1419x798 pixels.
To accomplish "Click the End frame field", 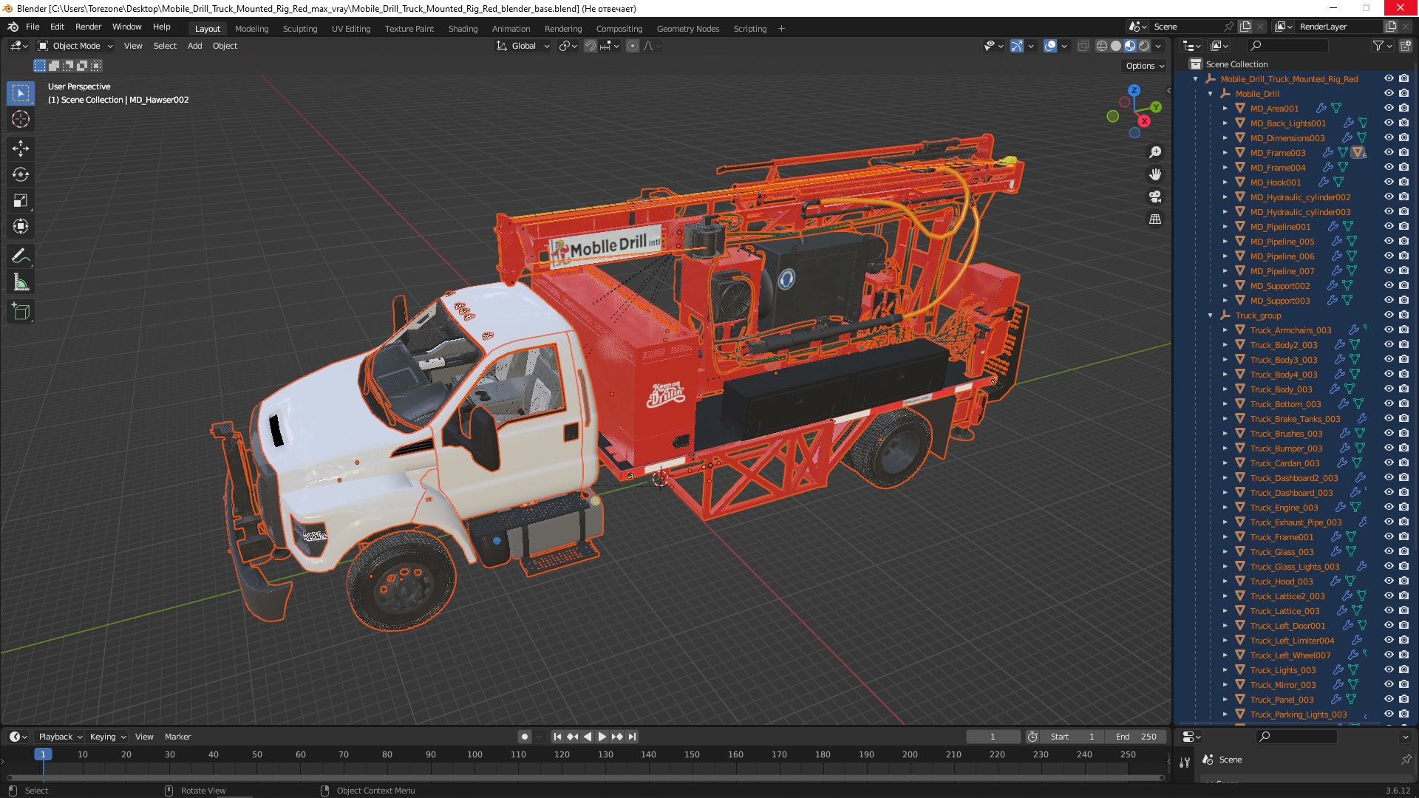I will (x=1136, y=737).
